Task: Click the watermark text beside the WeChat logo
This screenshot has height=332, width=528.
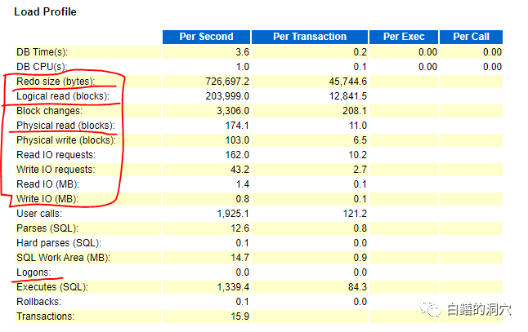Action: [477, 311]
